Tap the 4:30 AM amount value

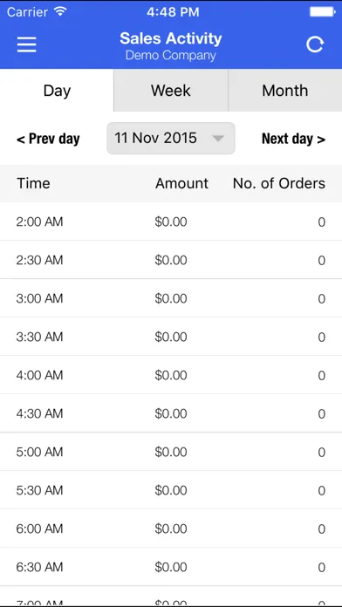[x=171, y=413]
